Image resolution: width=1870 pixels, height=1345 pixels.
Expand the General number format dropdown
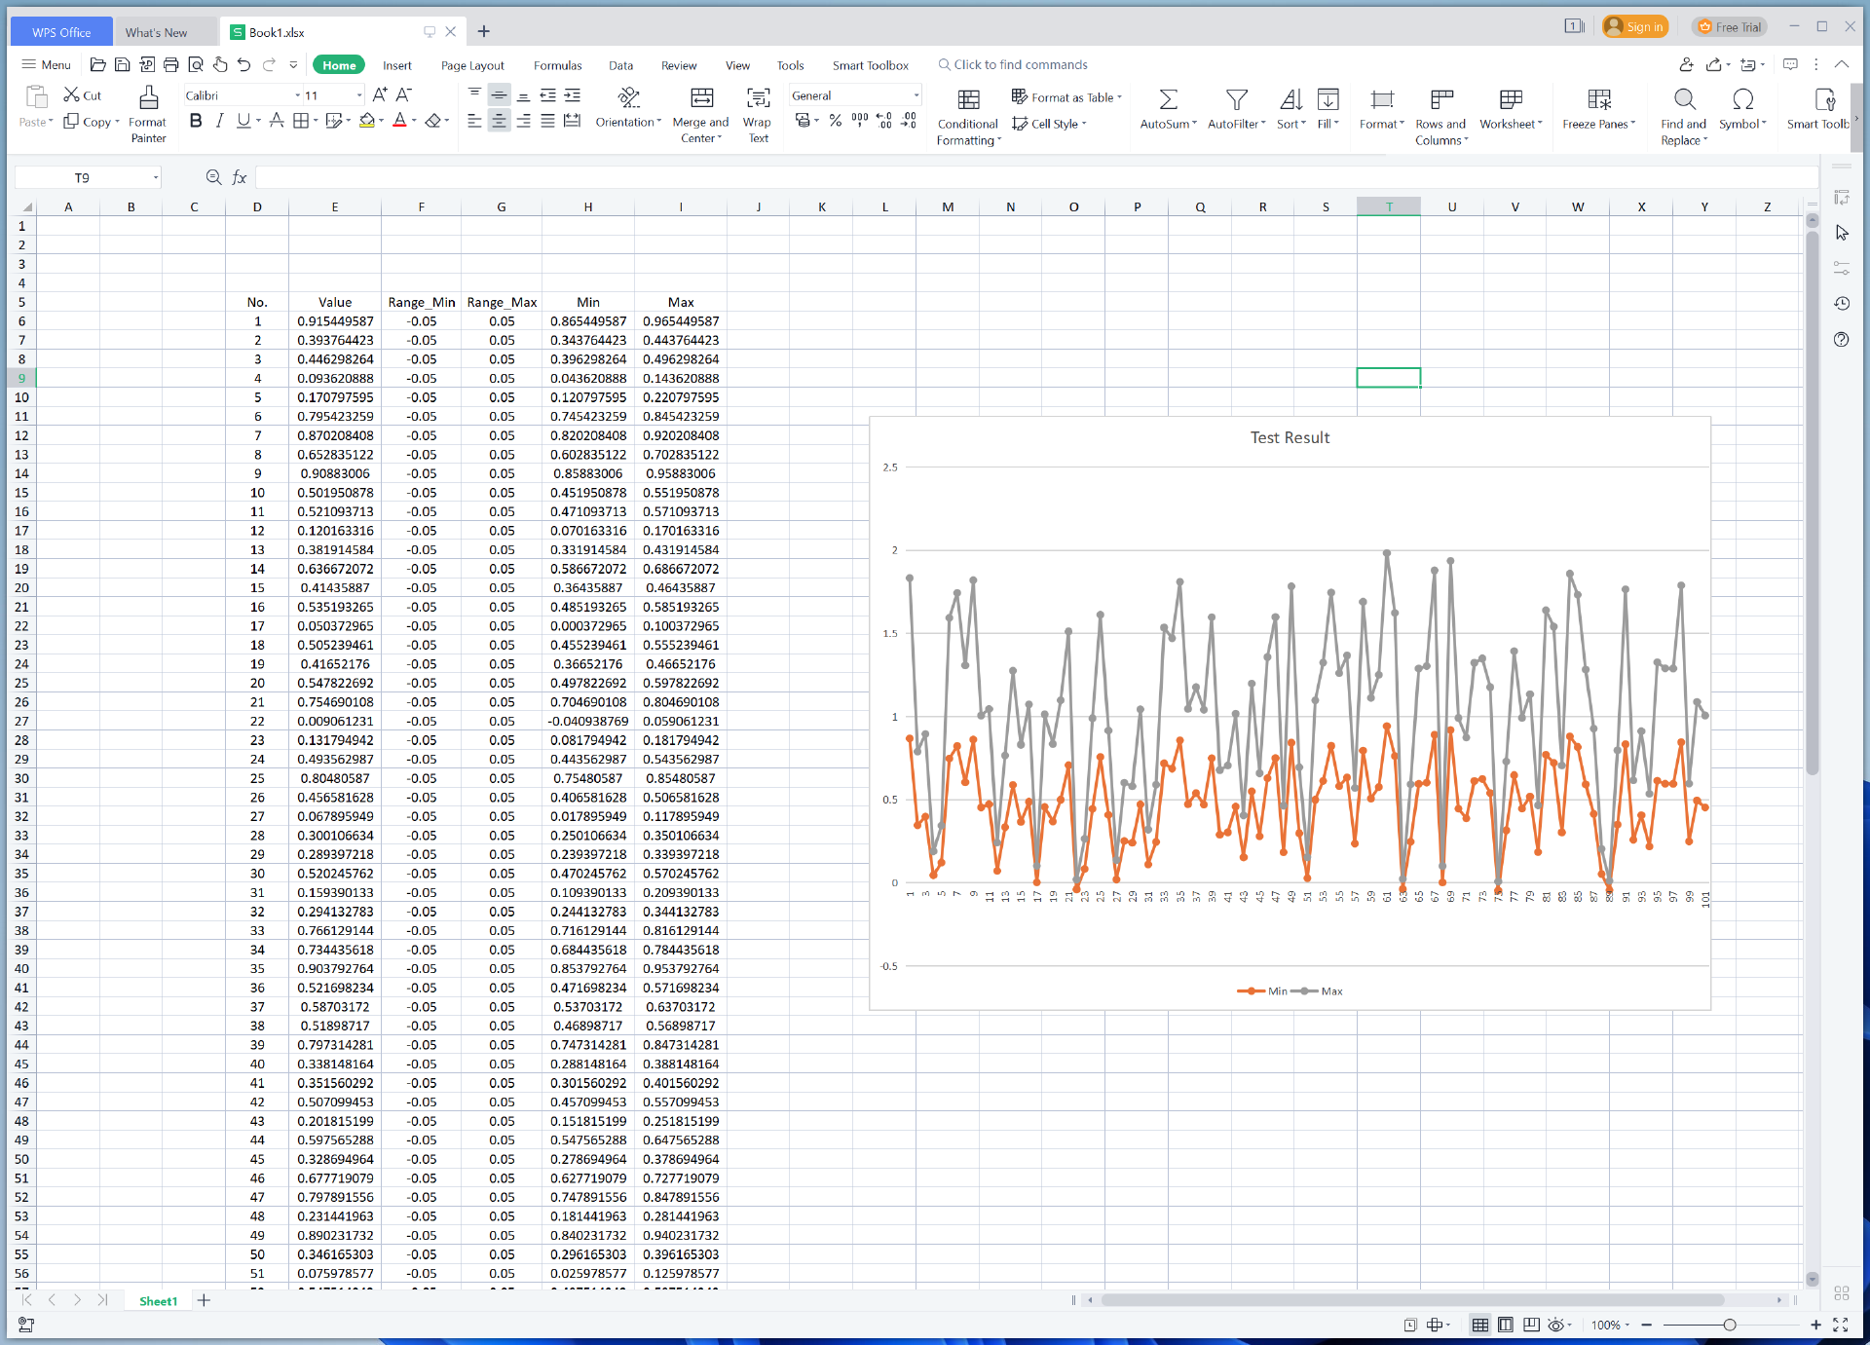(916, 95)
